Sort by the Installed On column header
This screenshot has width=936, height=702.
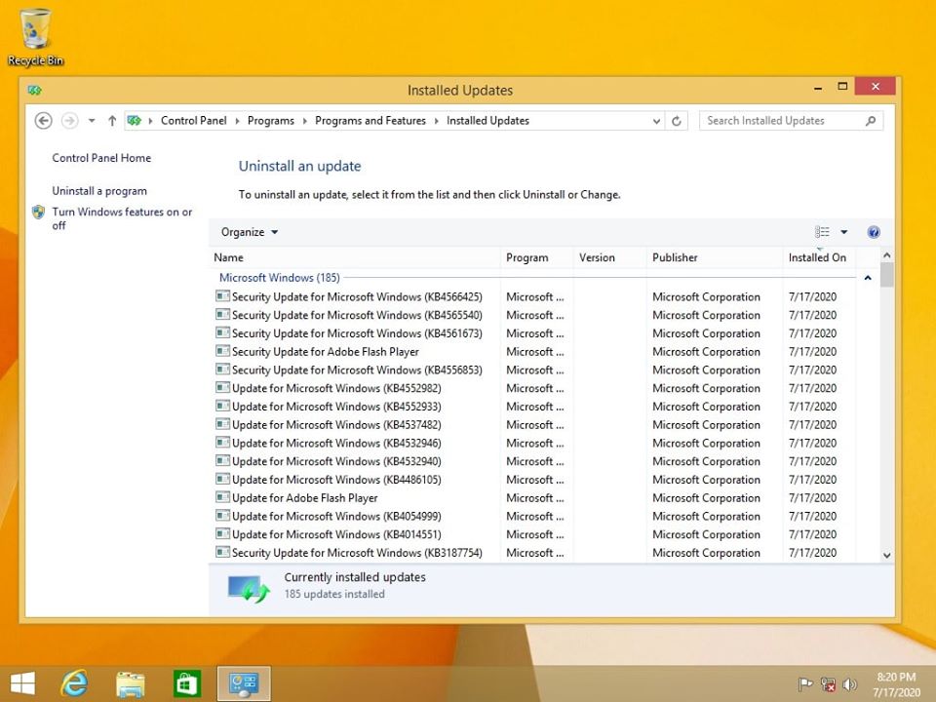click(819, 257)
